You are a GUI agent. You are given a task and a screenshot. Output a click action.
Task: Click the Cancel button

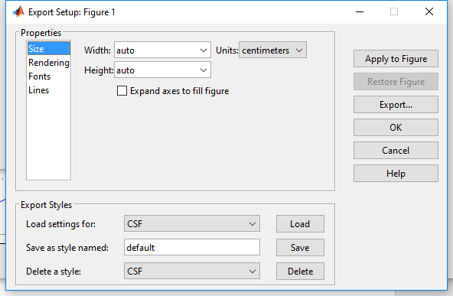click(x=396, y=151)
